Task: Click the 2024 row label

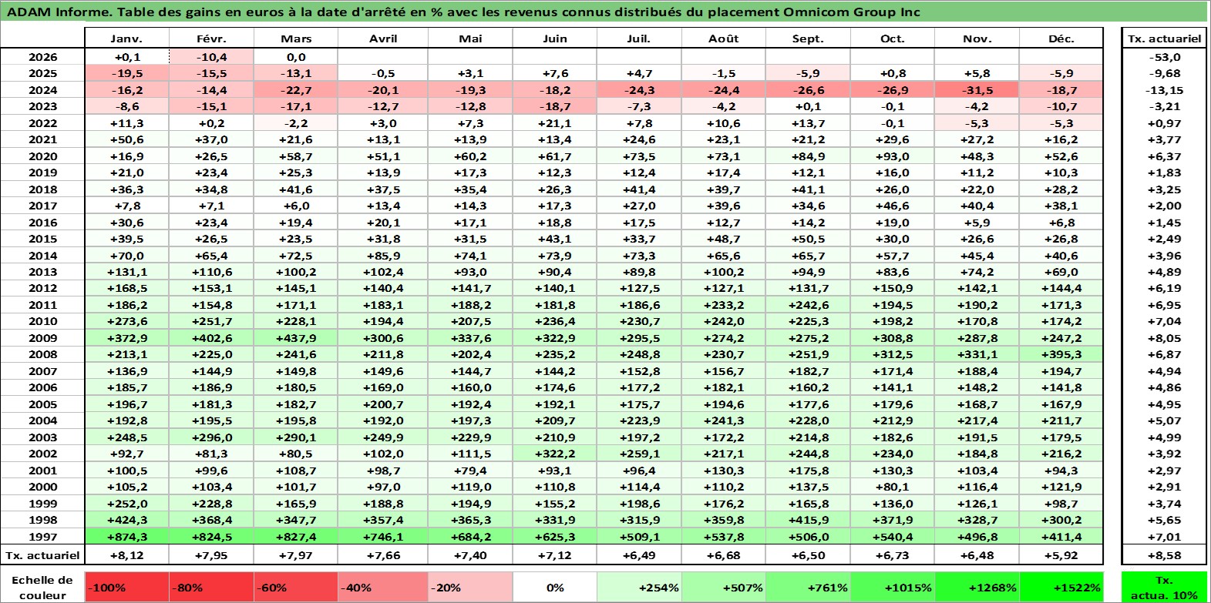Action: click(42, 90)
